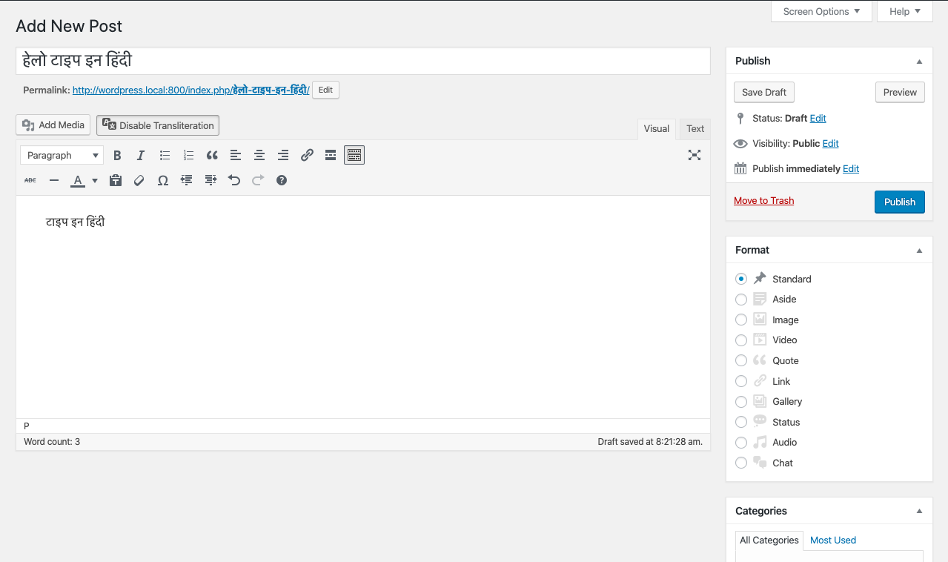Collapse the Publish meta box
This screenshot has height=562, width=948.
coord(919,62)
